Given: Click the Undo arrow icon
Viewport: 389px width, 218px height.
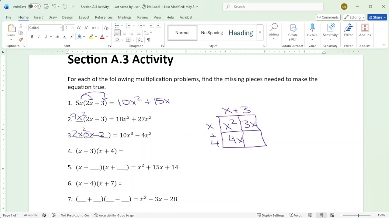Looking at the screenshot, I should [x=54, y=6].
